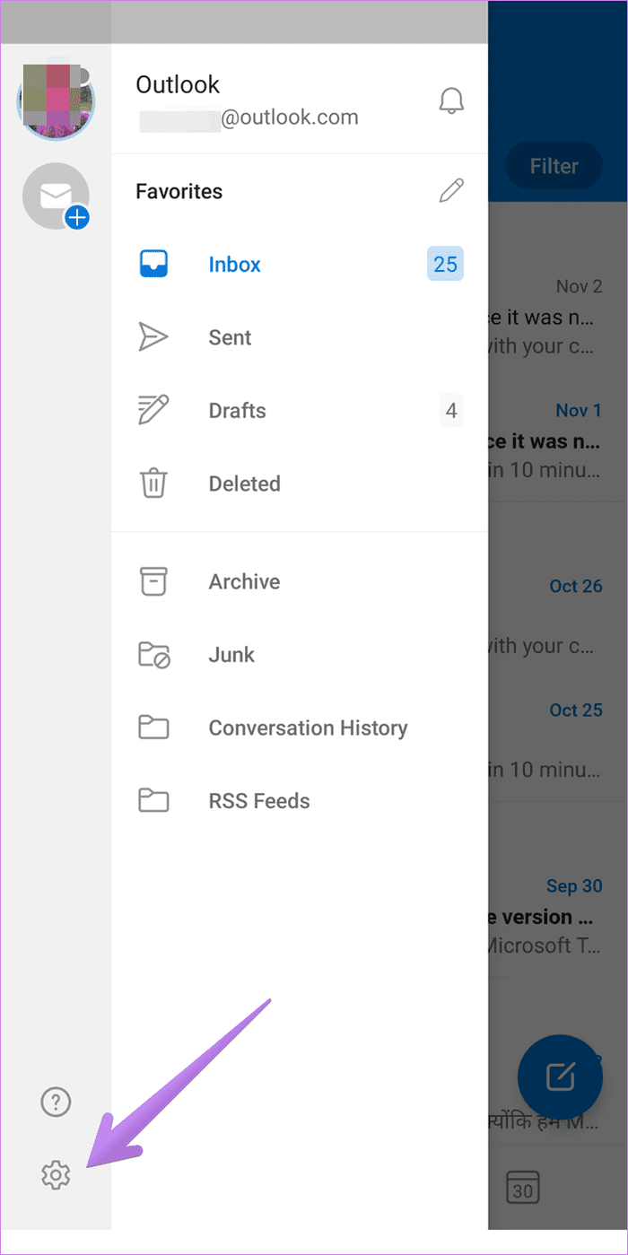This screenshot has width=628, height=1255.
Task: Click the Favorites section header
Action: click(179, 190)
